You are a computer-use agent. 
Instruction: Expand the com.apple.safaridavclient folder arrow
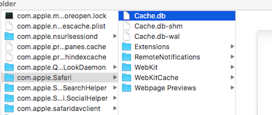(x=115, y=108)
